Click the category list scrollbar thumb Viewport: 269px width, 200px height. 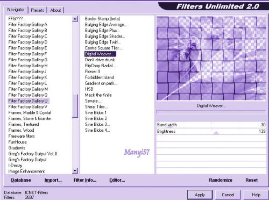[75, 106]
